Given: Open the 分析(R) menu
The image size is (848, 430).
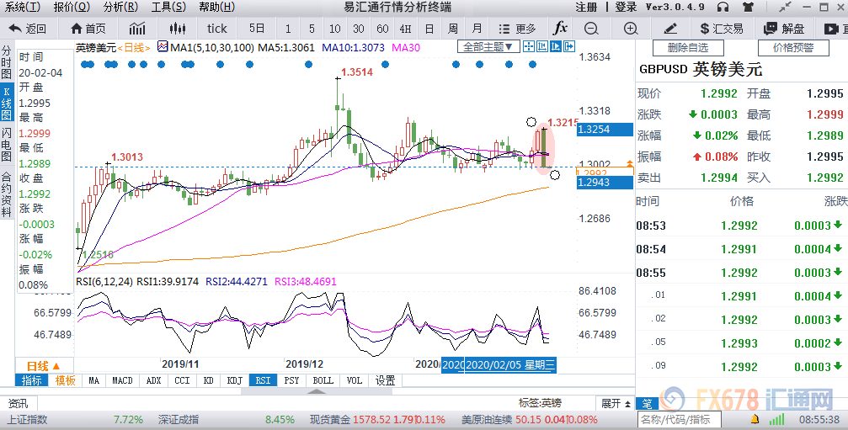Looking at the screenshot, I should coord(120,7).
